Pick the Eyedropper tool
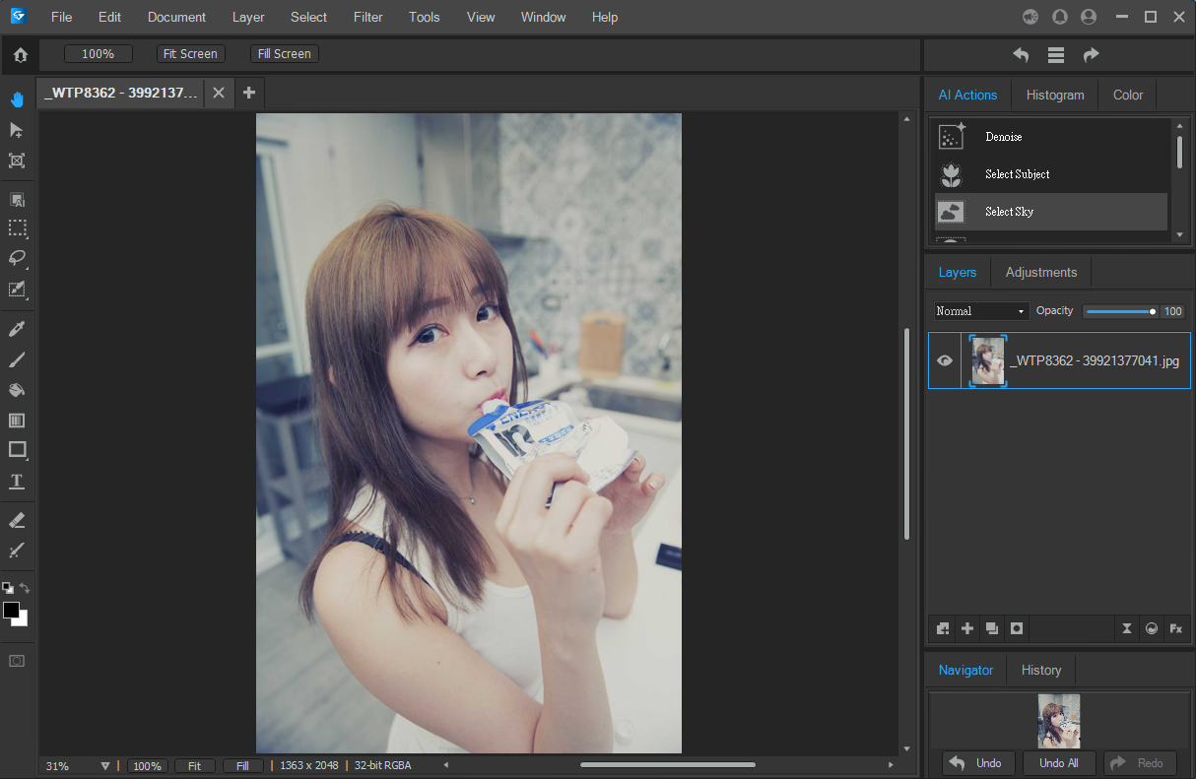Image resolution: width=1196 pixels, height=779 pixels. 17,328
